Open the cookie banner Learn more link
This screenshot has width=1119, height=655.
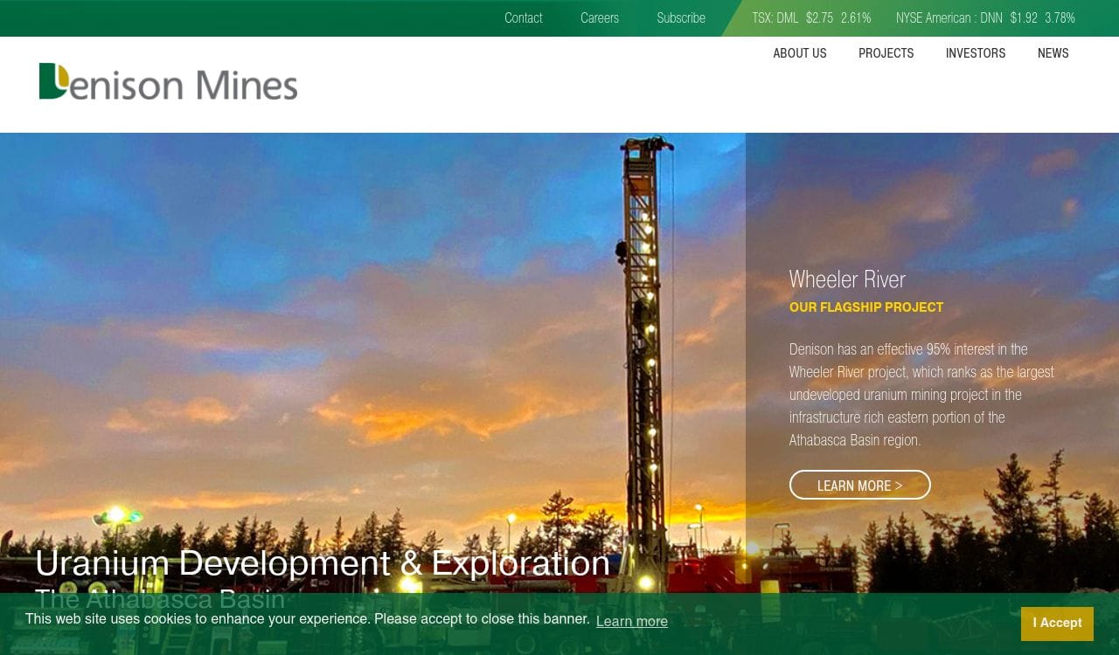click(631, 622)
